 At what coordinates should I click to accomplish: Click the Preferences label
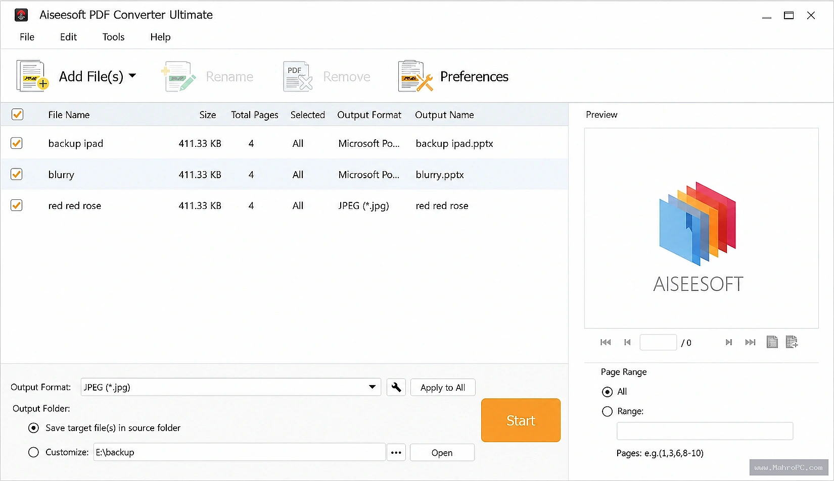474,76
